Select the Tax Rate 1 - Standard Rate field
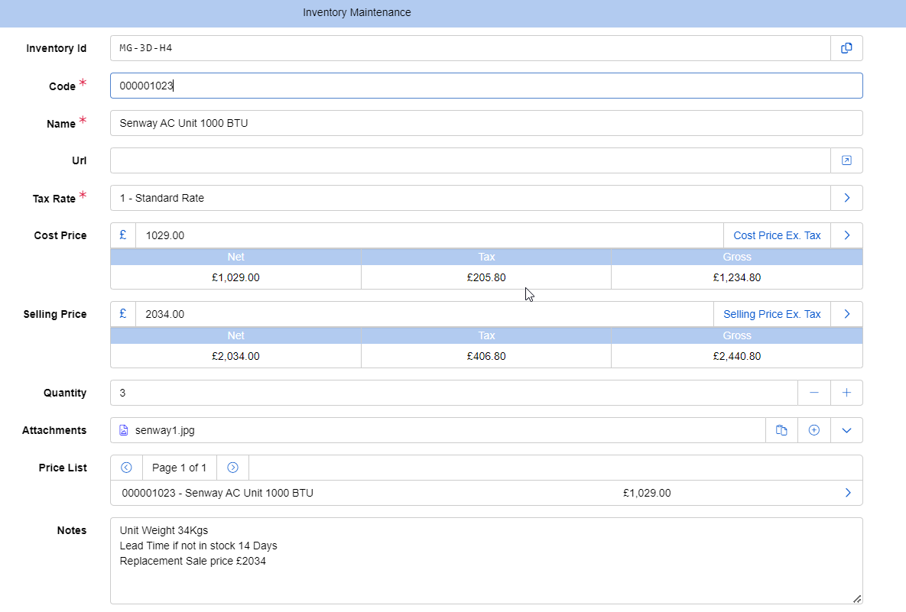This screenshot has width=906, height=612. [470, 198]
